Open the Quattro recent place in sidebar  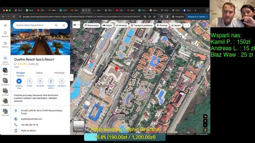pos(5,60)
